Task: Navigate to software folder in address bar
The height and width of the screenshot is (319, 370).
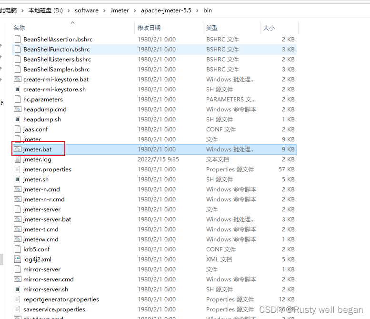Action: coord(87,10)
